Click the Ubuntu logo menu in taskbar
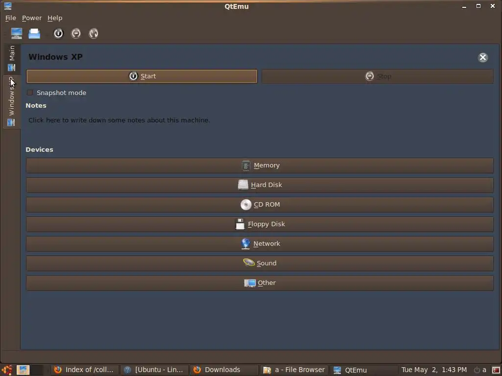Image resolution: width=502 pixels, height=376 pixels. coord(7,370)
